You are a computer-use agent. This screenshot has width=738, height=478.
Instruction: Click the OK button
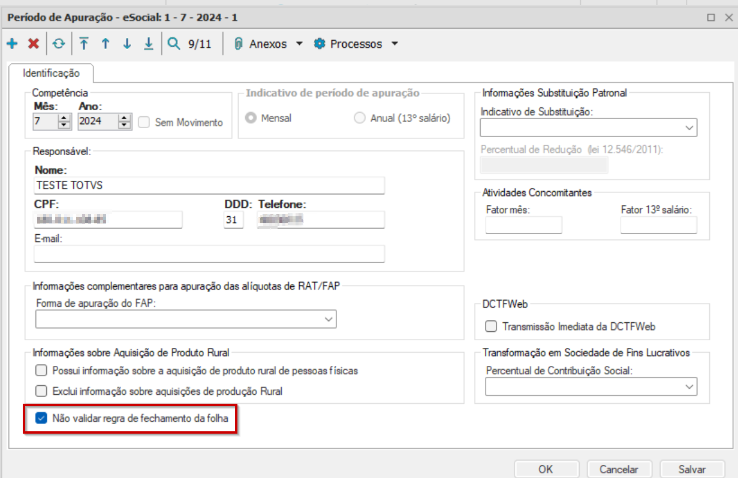pyautogui.click(x=546, y=470)
